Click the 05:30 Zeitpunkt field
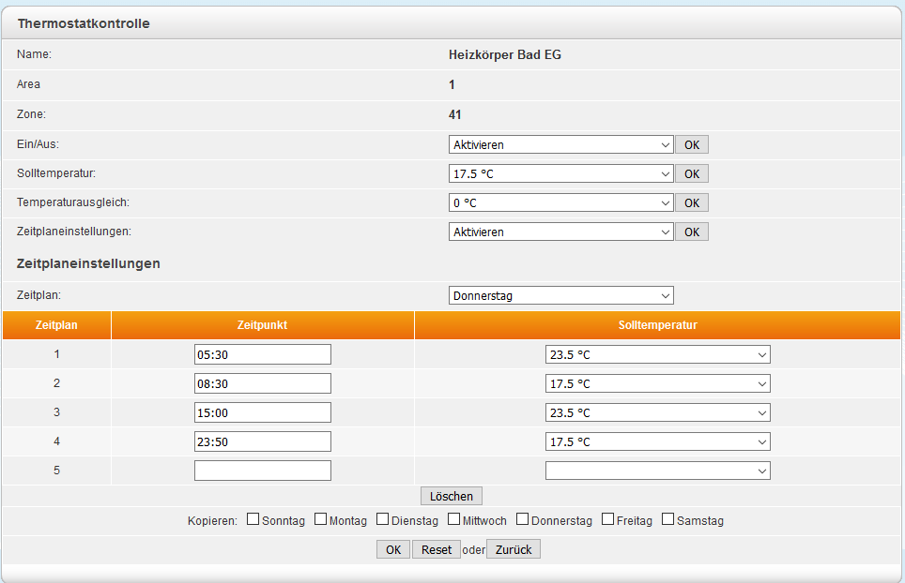 pyautogui.click(x=263, y=355)
